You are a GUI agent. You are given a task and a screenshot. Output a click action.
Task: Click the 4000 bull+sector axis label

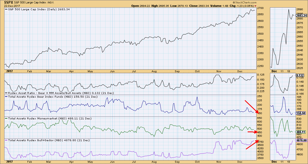pos(261,152)
